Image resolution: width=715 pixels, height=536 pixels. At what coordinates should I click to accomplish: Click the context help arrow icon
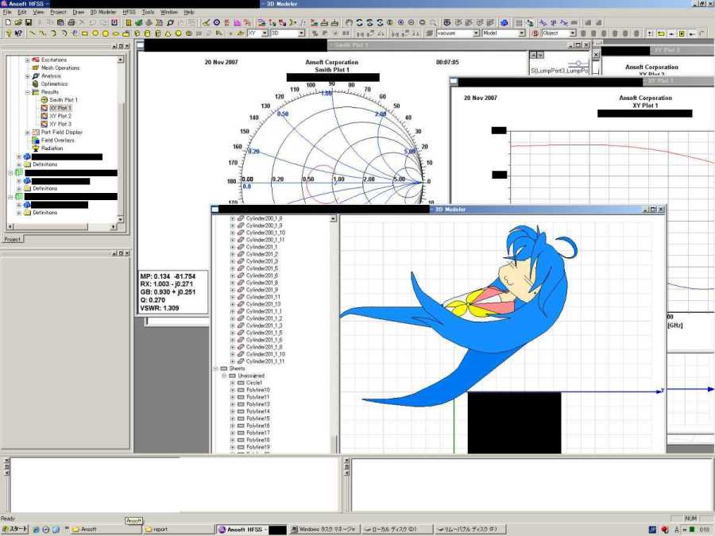(18, 33)
